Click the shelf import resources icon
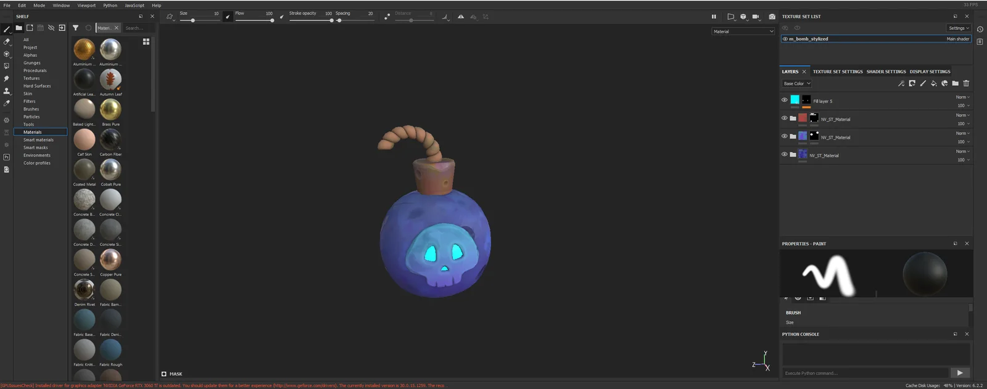Viewport: 987px width, 389px height. 62,28
